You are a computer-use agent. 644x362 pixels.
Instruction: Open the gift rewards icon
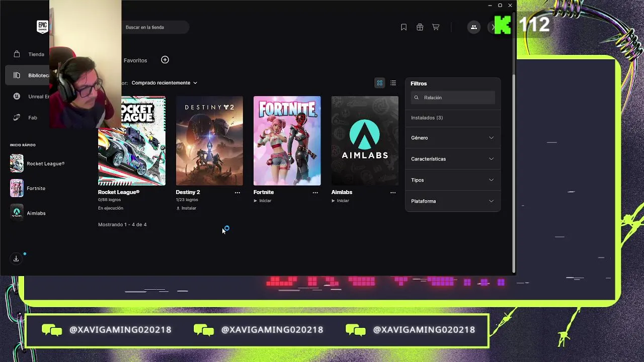pos(420,27)
